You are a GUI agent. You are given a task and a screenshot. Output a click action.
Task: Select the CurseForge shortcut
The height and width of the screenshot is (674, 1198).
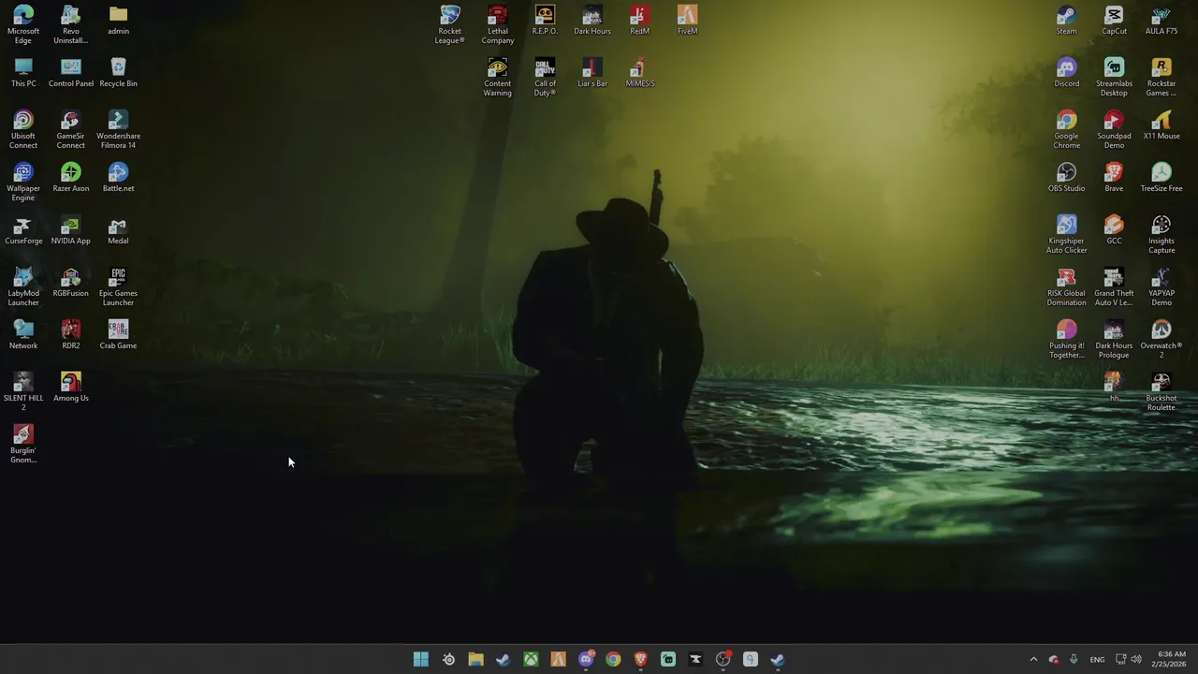coord(23,229)
